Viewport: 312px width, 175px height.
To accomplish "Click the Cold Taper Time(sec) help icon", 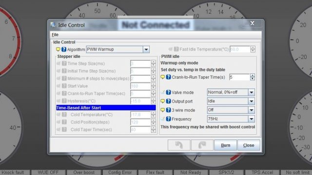I will [x=64, y=130].
